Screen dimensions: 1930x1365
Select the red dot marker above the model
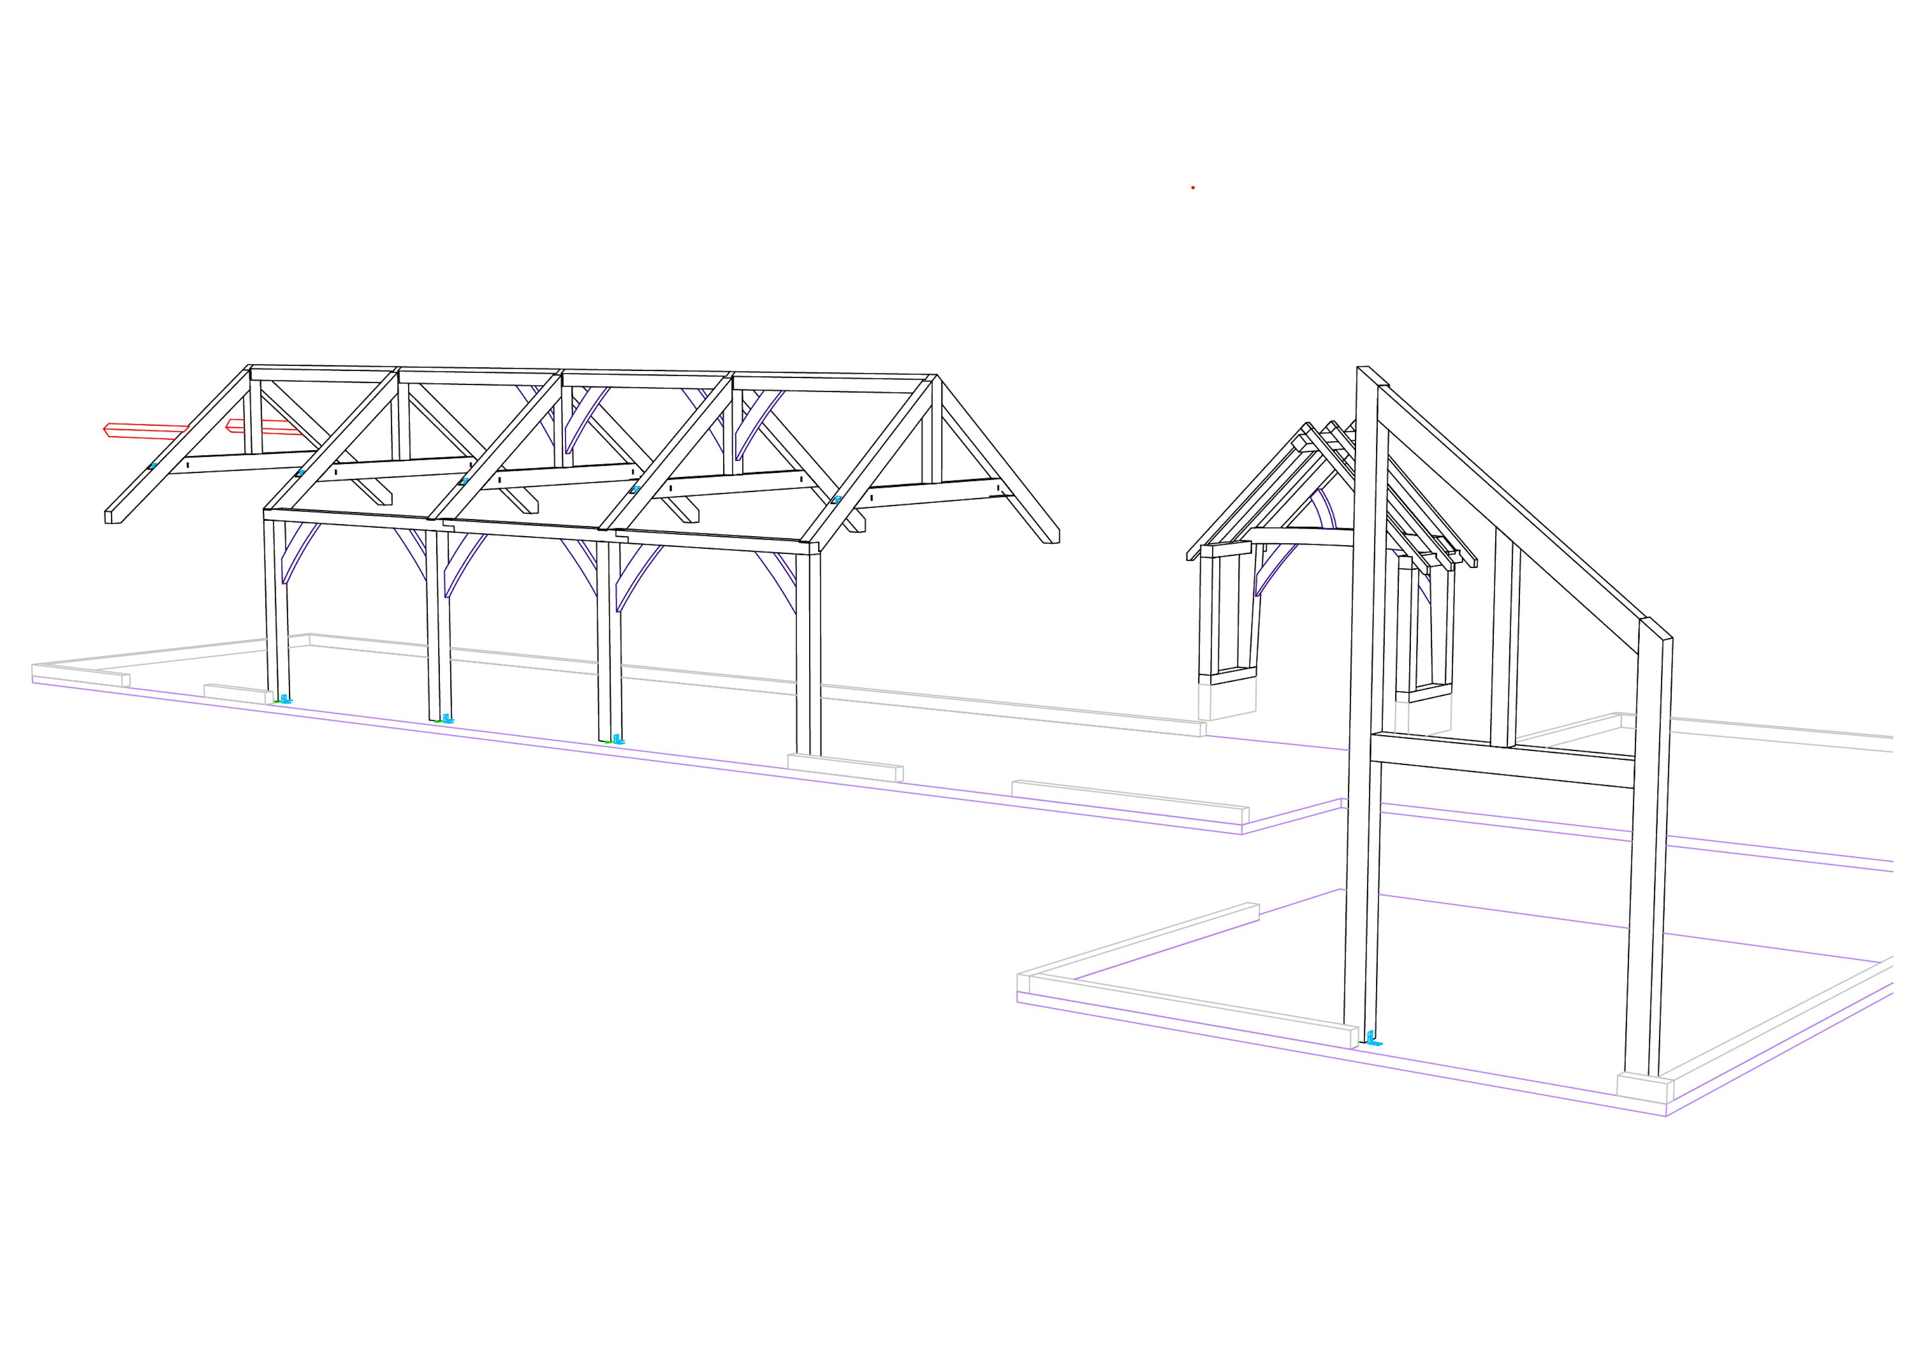[x=1193, y=187]
